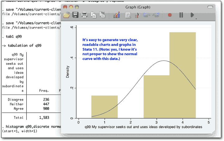Click the Graph (Graph) window title
Viewport: 224px width, 141px height.
138,7
